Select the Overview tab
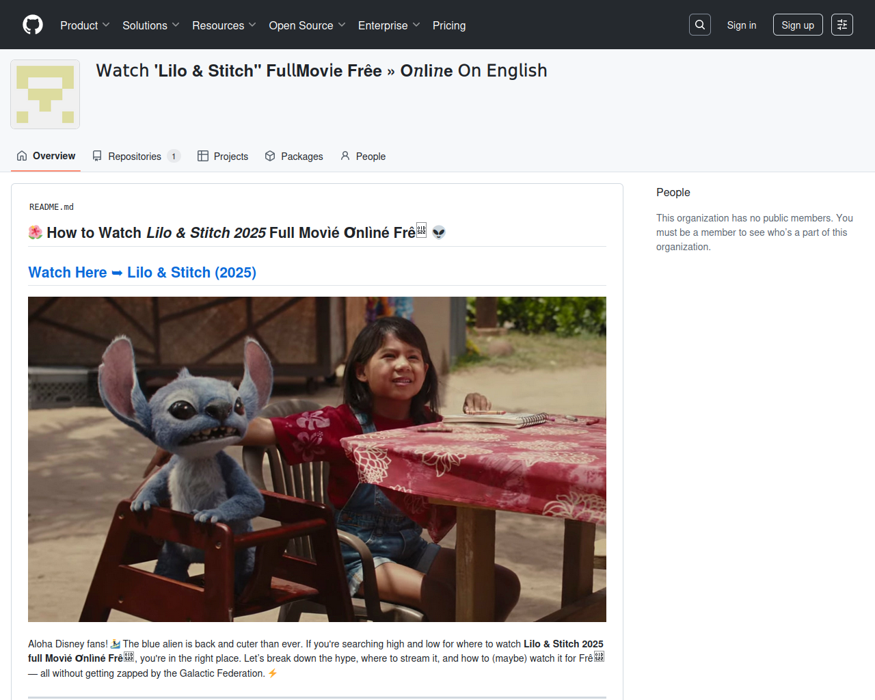This screenshot has height=700, width=875. point(46,156)
